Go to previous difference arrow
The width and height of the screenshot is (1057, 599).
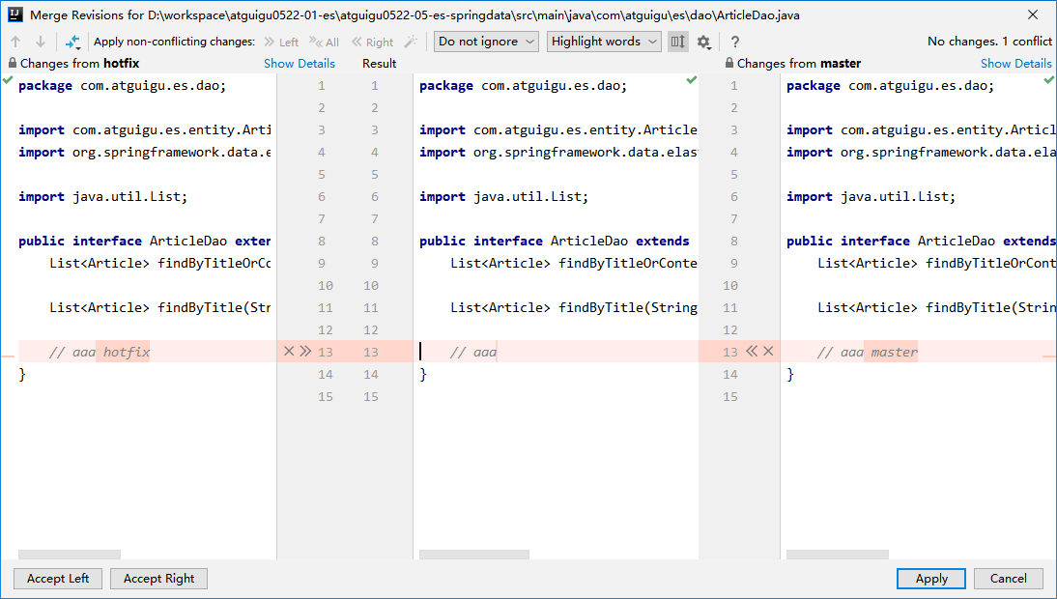click(x=15, y=42)
